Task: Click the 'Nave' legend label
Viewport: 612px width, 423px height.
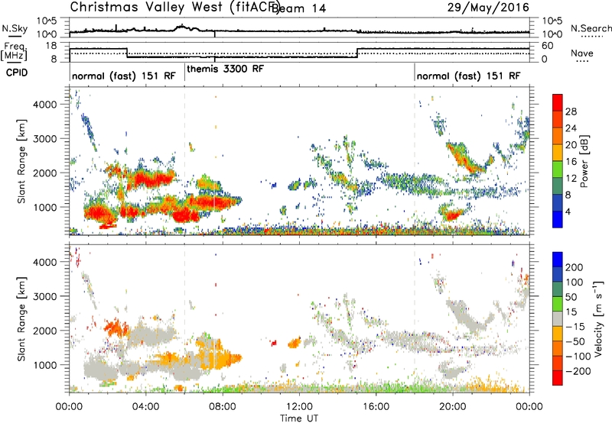Action: (x=582, y=53)
